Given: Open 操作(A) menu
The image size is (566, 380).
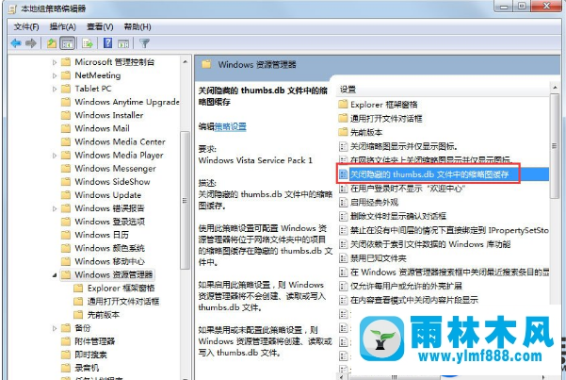Looking at the screenshot, I should pyautogui.click(x=63, y=26).
